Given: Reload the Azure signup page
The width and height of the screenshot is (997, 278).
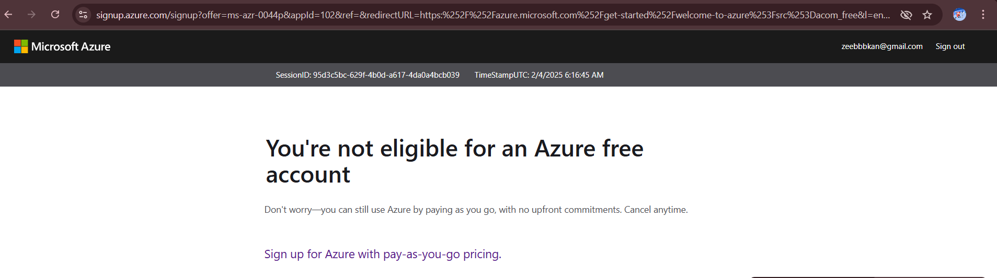Looking at the screenshot, I should [x=55, y=15].
